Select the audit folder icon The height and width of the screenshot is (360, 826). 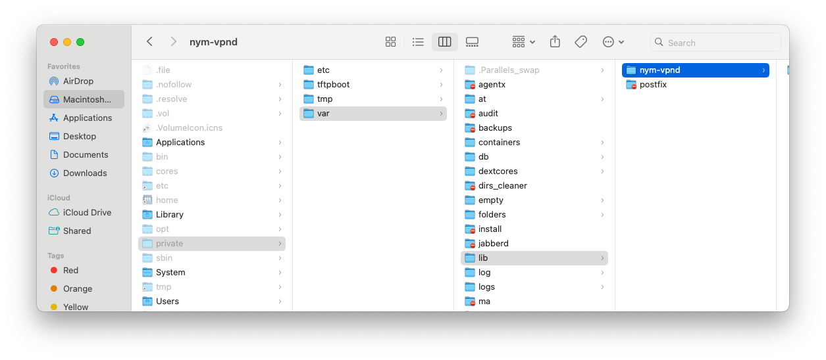tap(470, 113)
